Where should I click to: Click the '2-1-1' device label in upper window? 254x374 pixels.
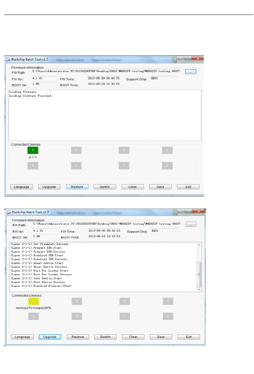33,157
